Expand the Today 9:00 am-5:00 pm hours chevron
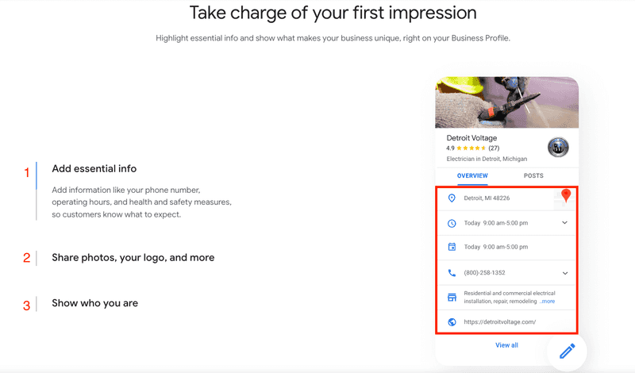635x373 pixels. (x=564, y=223)
